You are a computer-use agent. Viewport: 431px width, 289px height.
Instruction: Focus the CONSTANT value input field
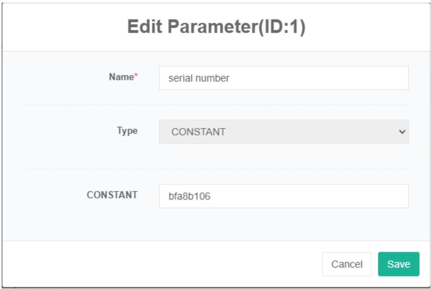coord(283,196)
